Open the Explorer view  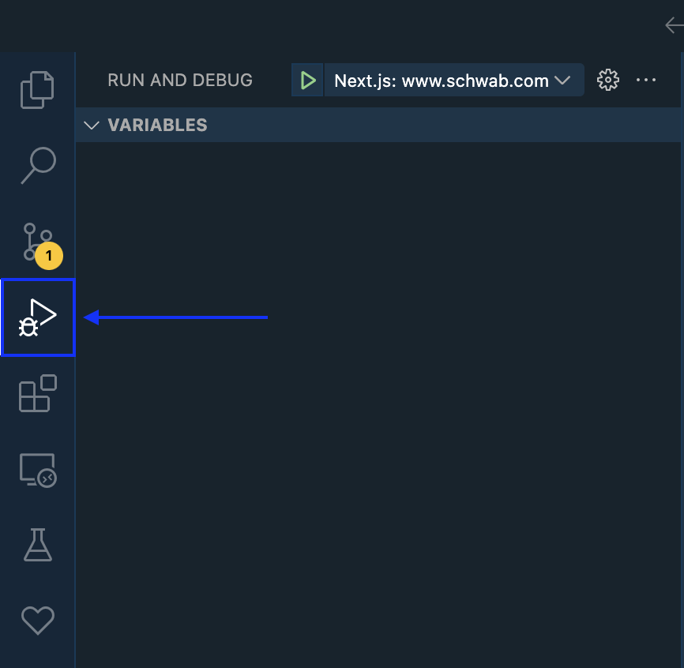click(37, 89)
